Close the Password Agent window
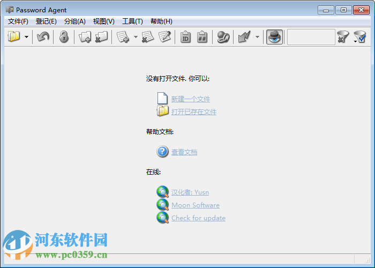 click(x=361, y=10)
